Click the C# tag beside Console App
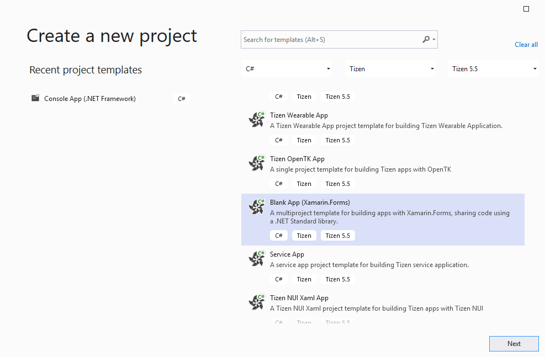 (182, 98)
